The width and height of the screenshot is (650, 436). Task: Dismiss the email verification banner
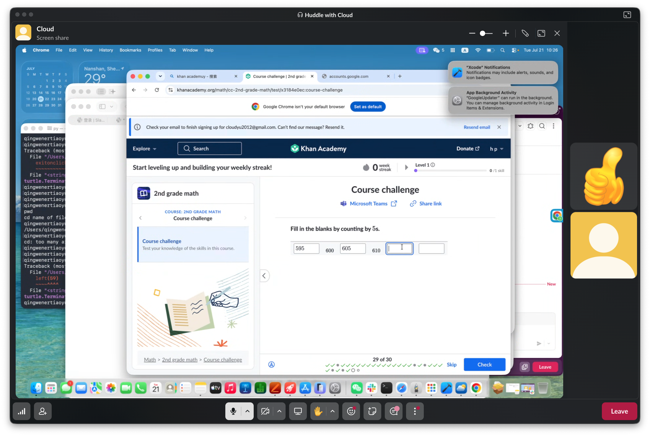499,127
